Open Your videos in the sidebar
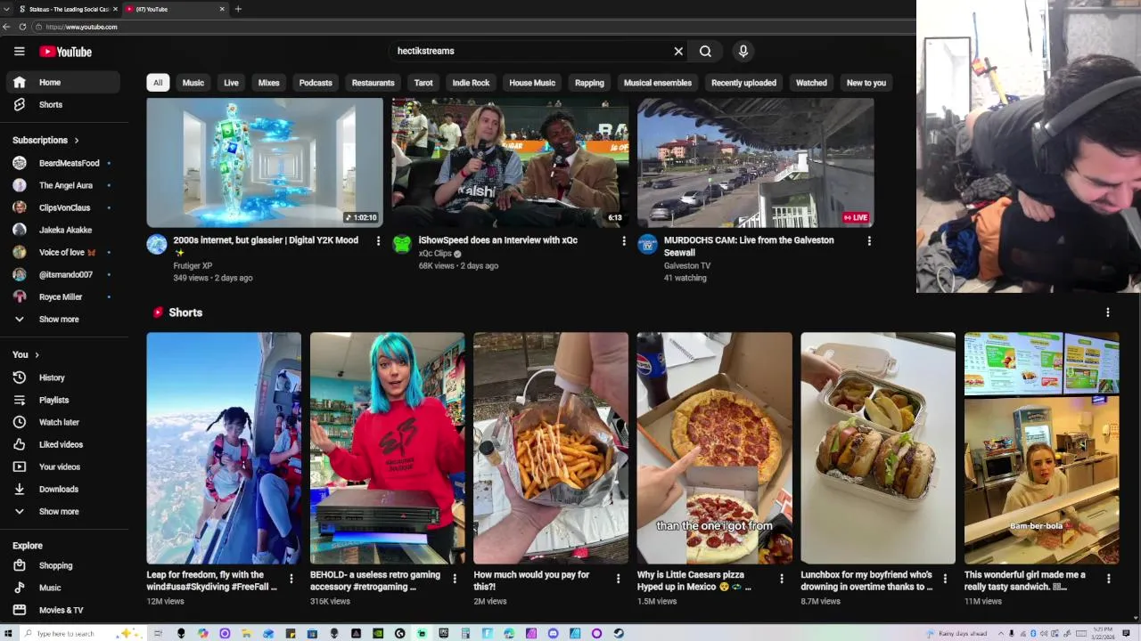The height and width of the screenshot is (641, 1141). click(62, 467)
